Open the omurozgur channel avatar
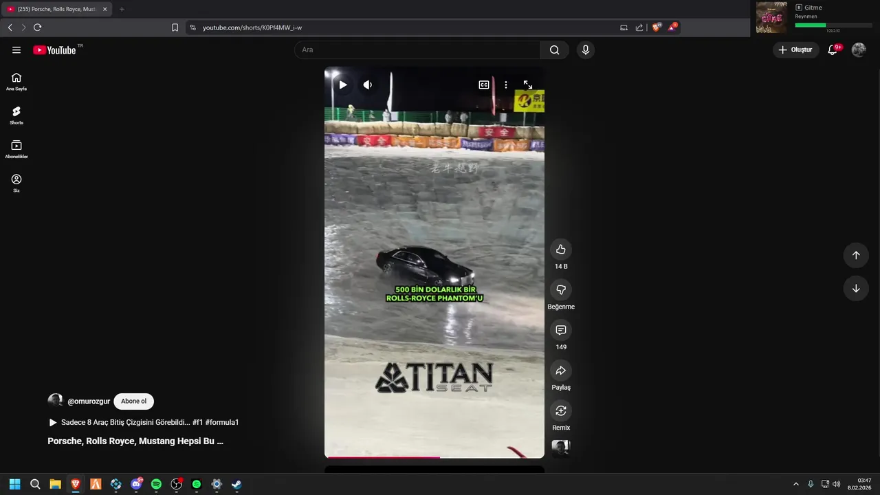This screenshot has height=495, width=880. click(55, 401)
